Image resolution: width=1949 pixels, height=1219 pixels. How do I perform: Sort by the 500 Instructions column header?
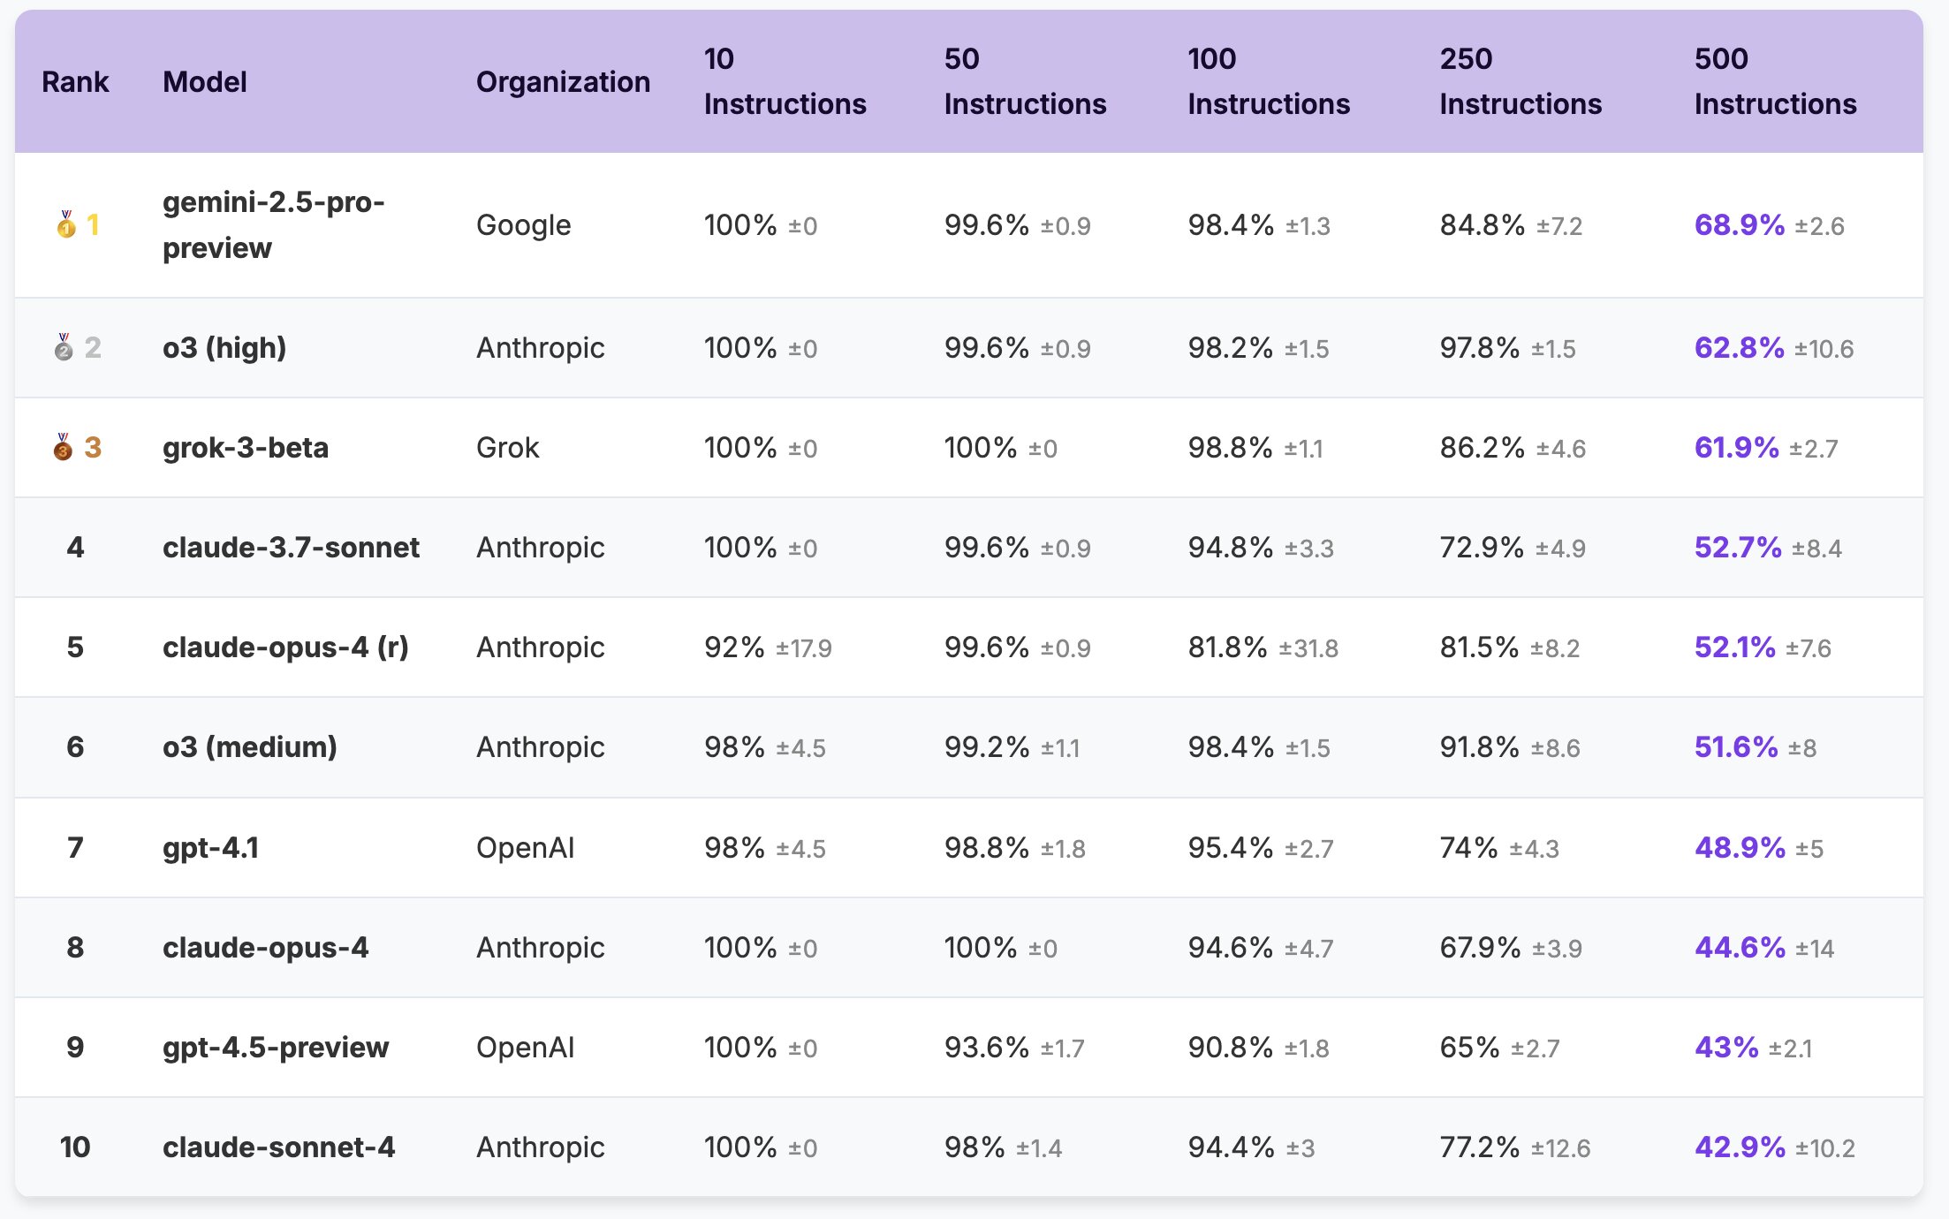tap(1775, 81)
